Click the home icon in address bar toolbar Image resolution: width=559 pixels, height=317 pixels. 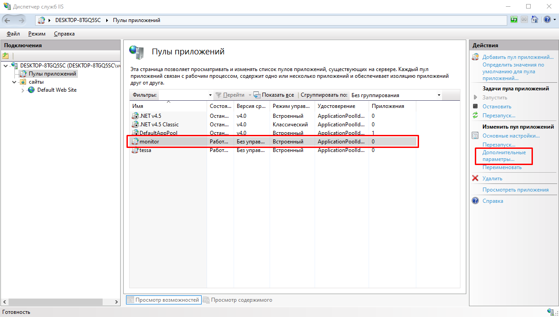tap(535, 20)
